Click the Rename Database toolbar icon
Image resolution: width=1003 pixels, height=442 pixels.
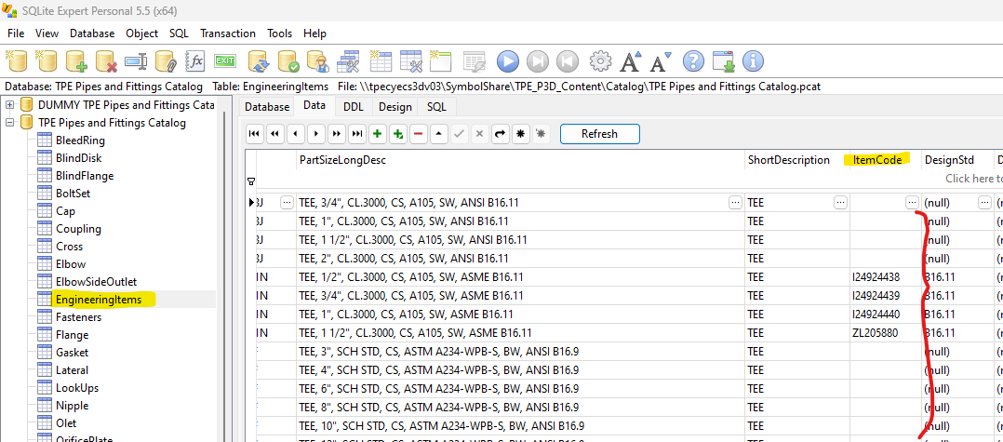coord(136,61)
